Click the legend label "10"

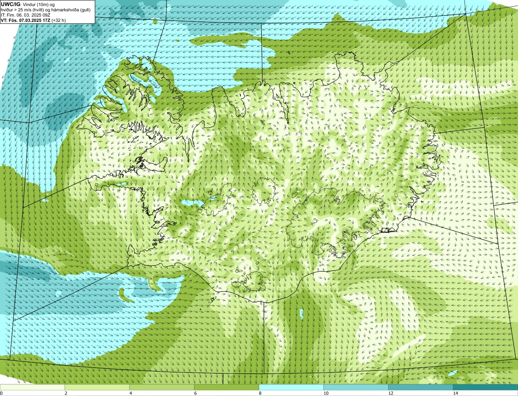pyautogui.click(x=325, y=393)
